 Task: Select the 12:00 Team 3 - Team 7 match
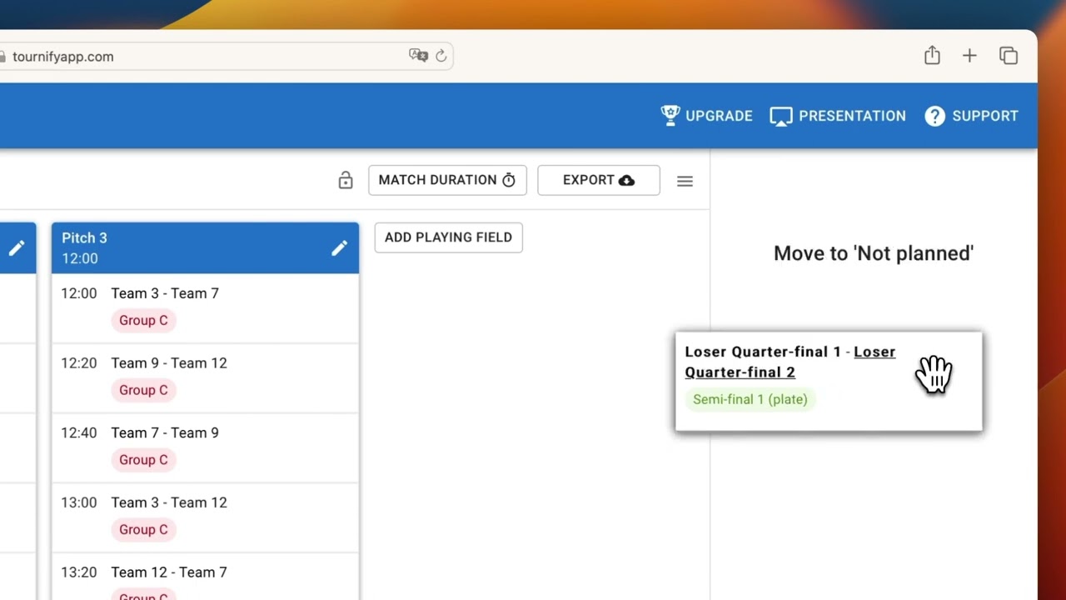point(205,307)
